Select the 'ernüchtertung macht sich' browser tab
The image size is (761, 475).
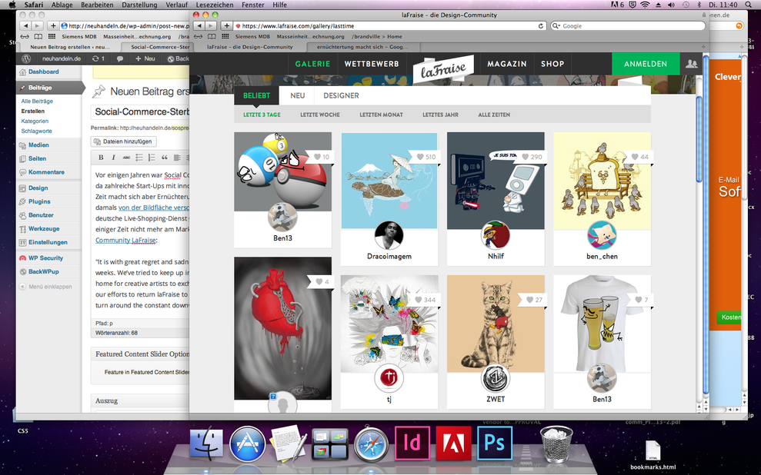[362, 47]
